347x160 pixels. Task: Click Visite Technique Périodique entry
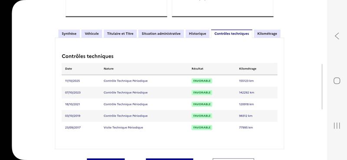[x=123, y=127]
